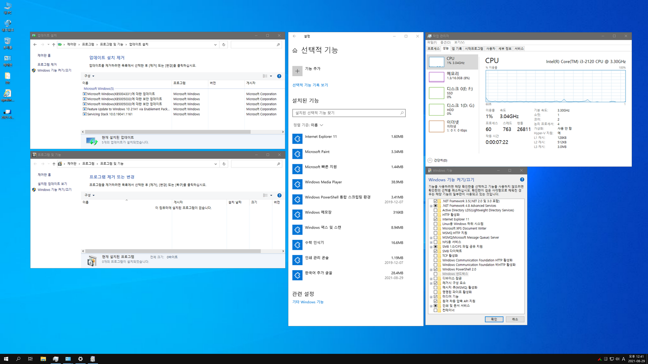648x364 pixels.
Task: Select the CPU graph thumbnail in Task Manager
Action: (x=436, y=62)
